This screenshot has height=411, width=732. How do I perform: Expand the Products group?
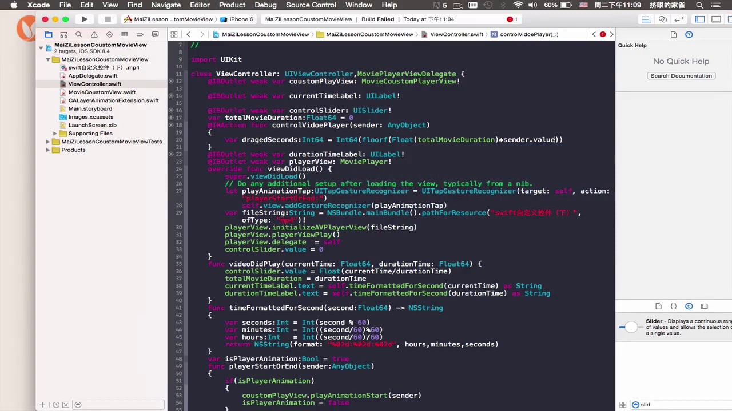point(48,150)
